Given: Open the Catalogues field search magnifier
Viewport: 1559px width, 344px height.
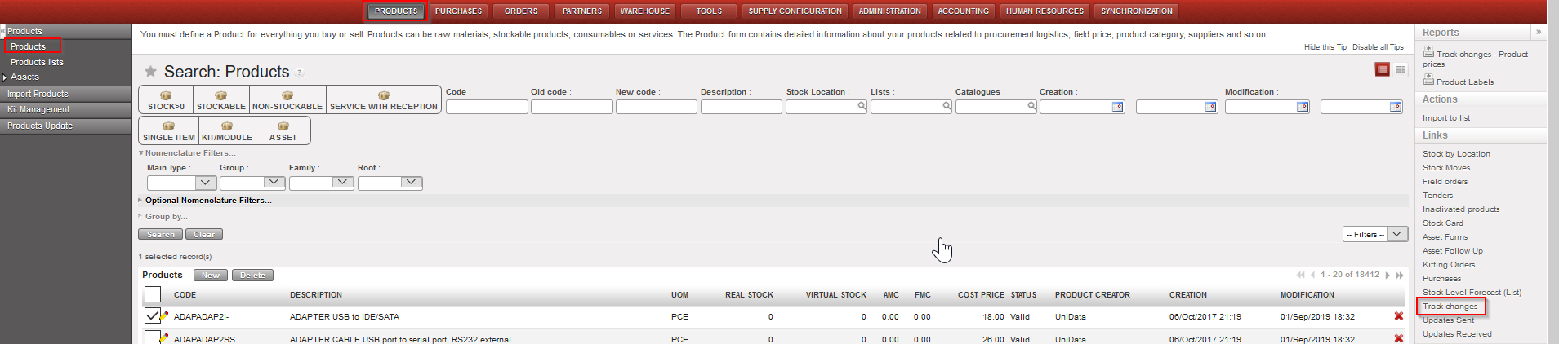Looking at the screenshot, I should point(1031,106).
